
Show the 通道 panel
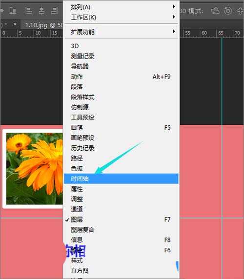point(121,209)
